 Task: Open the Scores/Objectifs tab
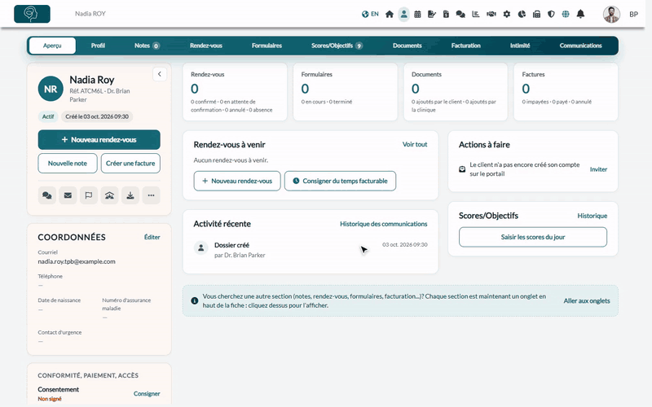337,46
